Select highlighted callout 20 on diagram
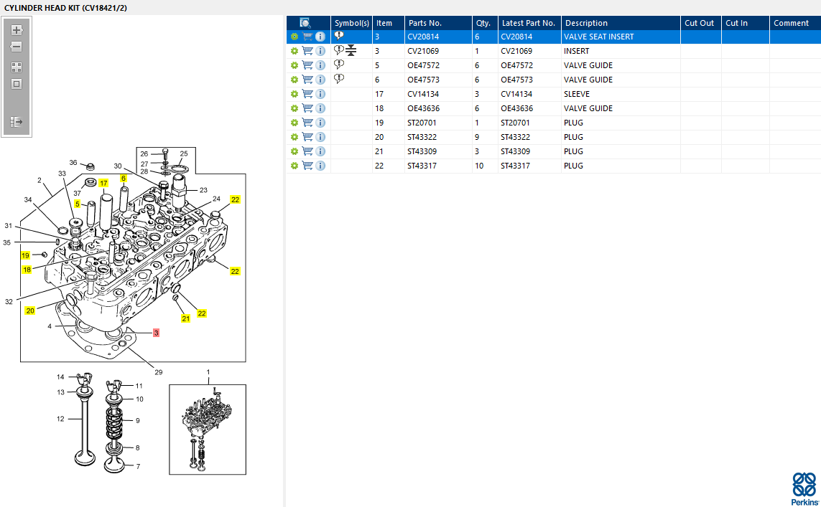 click(30, 311)
